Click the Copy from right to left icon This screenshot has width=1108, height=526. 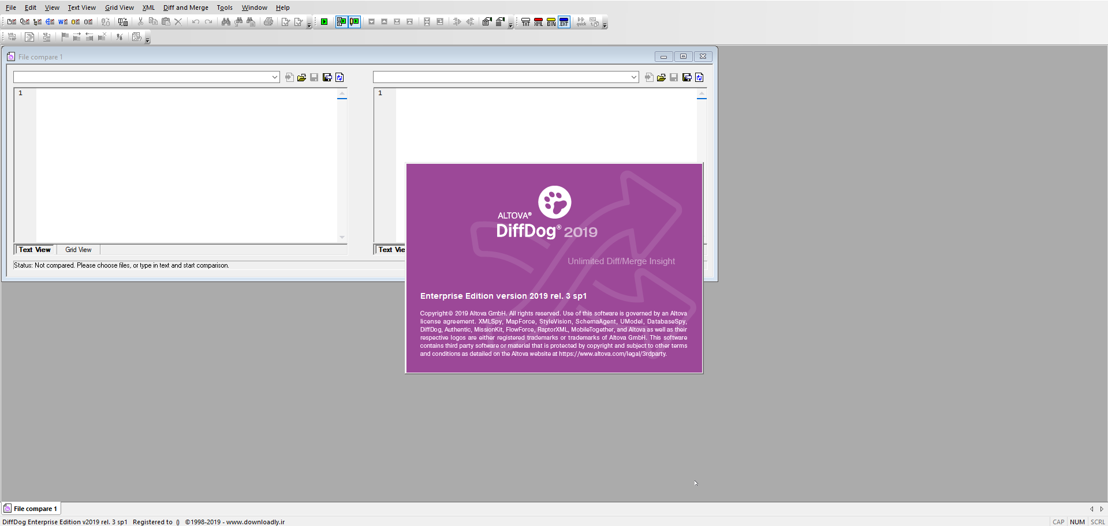pos(470,22)
